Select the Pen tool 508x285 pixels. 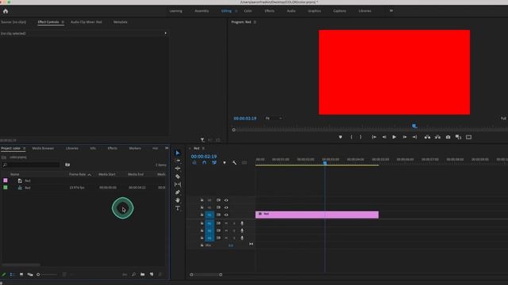[x=178, y=192]
